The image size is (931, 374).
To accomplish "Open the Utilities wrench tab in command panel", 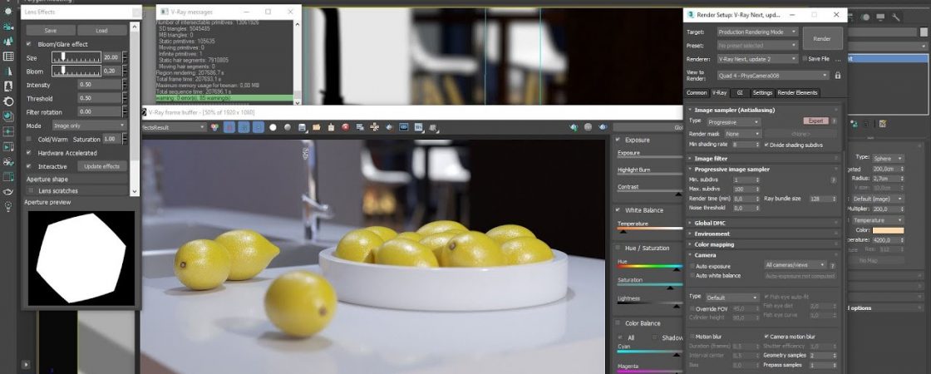I will [896, 17].
